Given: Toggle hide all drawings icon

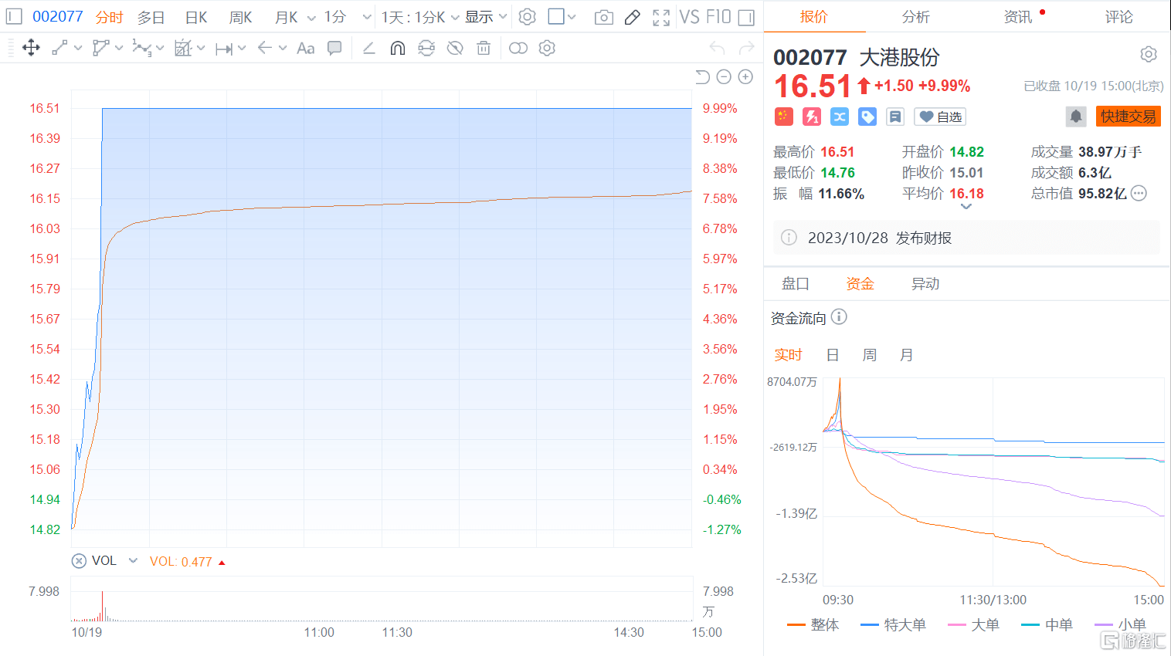Looking at the screenshot, I should pyautogui.click(x=455, y=48).
